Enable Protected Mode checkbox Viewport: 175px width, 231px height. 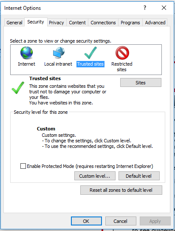[23, 166]
